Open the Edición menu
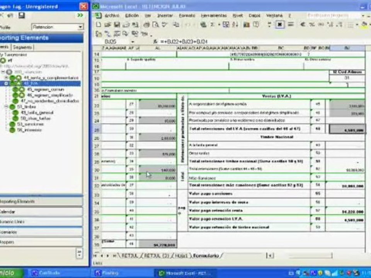 [x=132, y=15]
